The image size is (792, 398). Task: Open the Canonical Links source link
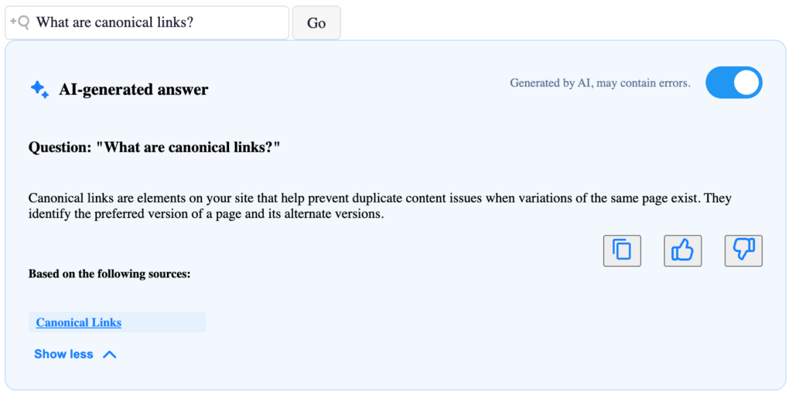78,322
